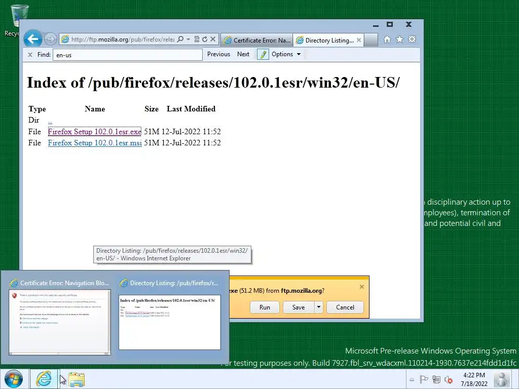Click Next in the Find bar
This screenshot has width=519, height=389.
click(243, 54)
